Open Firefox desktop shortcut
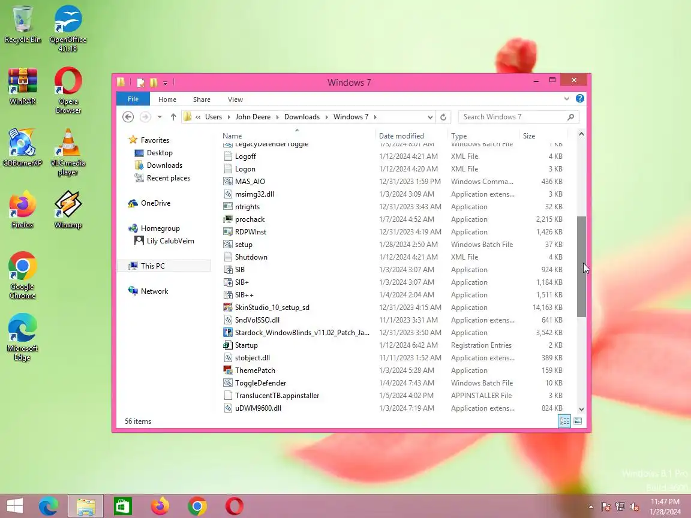Image resolution: width=691 pixels, height=518 pixels. [x=22, y=210]
